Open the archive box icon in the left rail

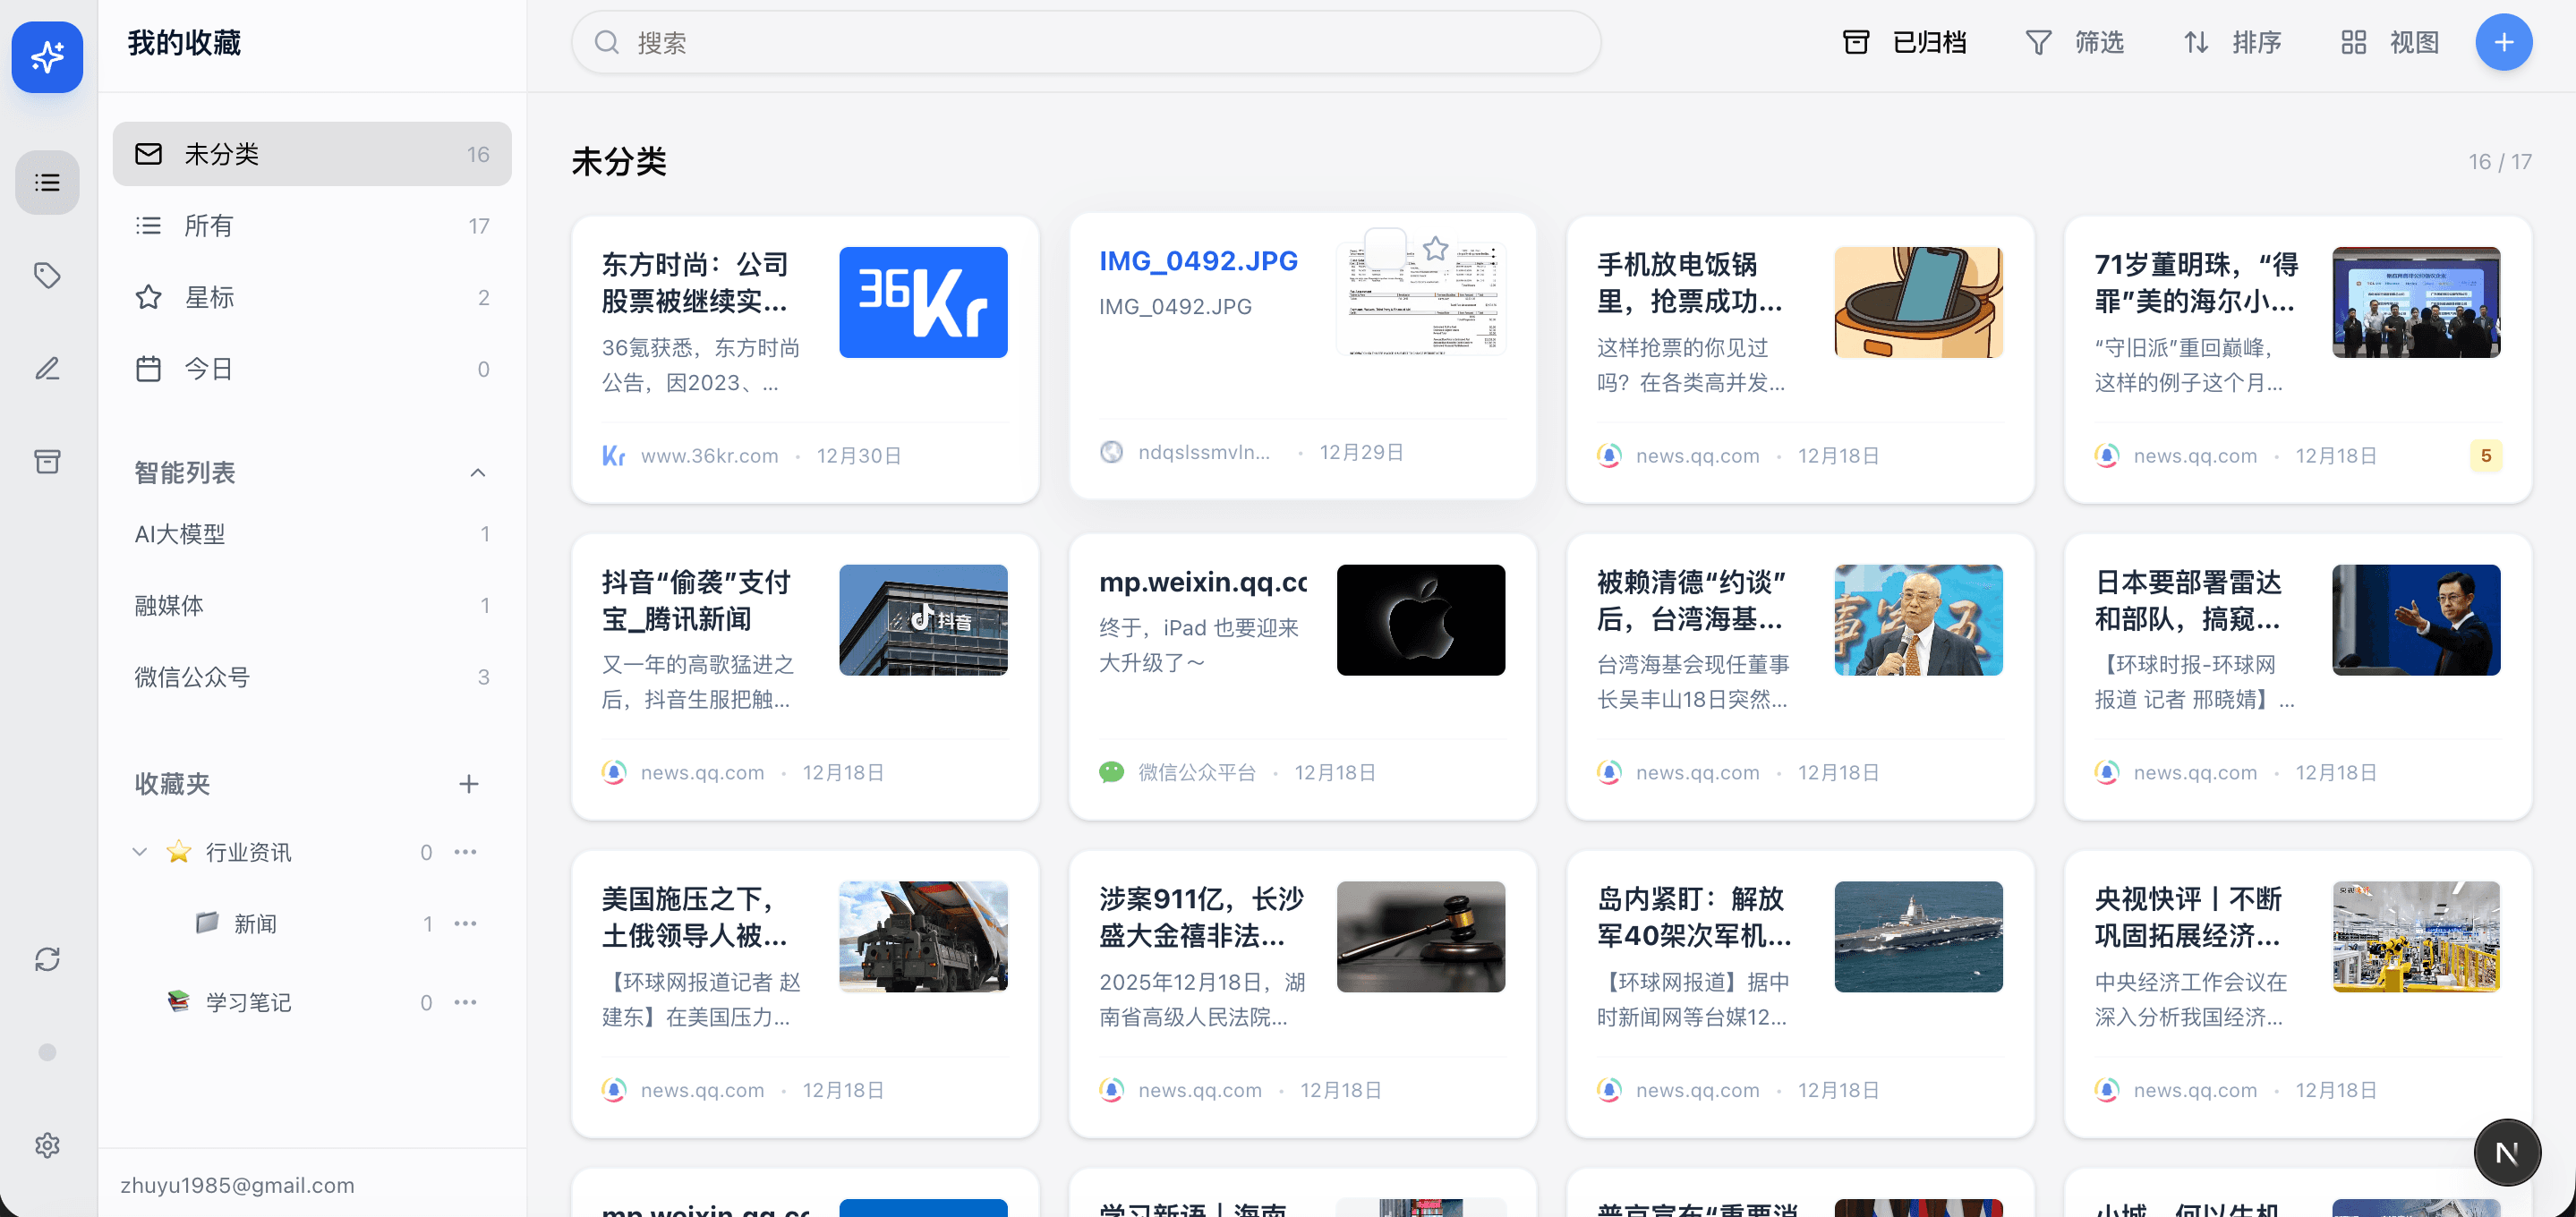(x=47, y=461)
